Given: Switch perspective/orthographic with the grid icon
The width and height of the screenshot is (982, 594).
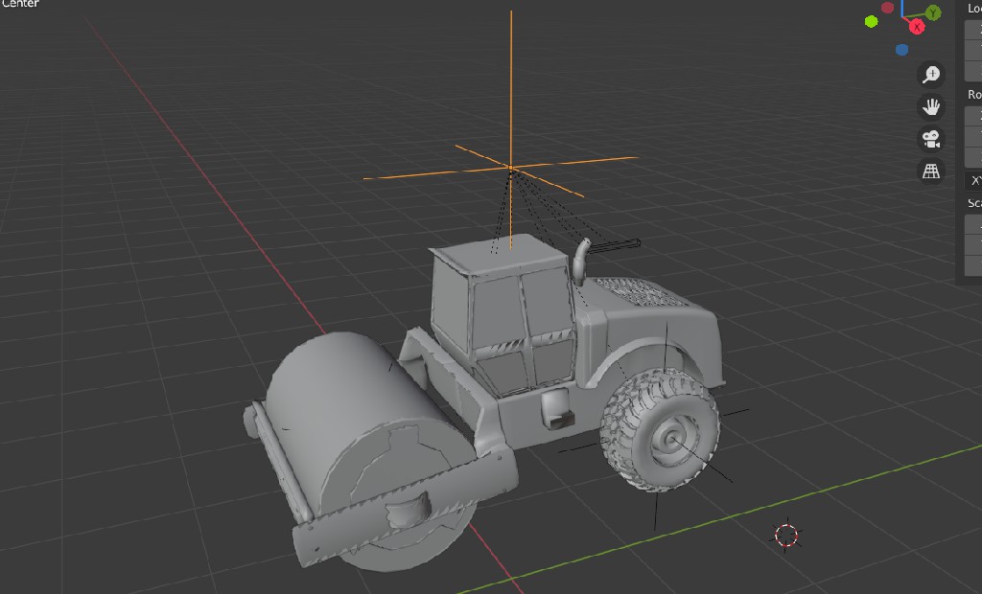Looking at the screenshot, I should click(x=930, y=171).
